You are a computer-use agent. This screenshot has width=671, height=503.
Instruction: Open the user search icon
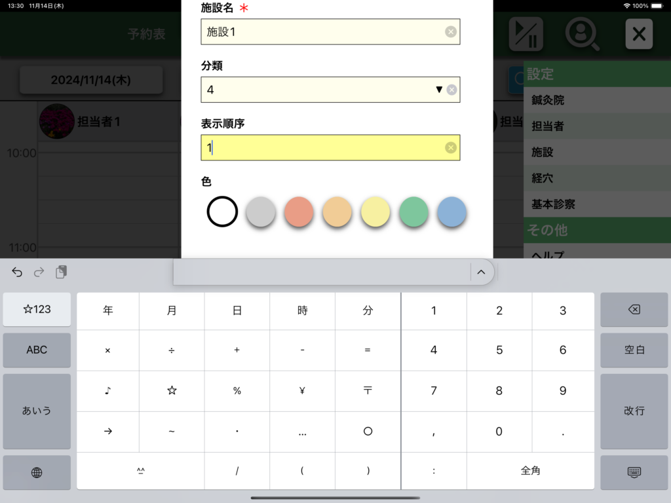pos(583,34)
